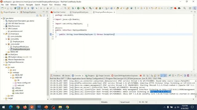Open the Window menu
The height and width of the screenshot is (110, 197).
coord(58,5)
